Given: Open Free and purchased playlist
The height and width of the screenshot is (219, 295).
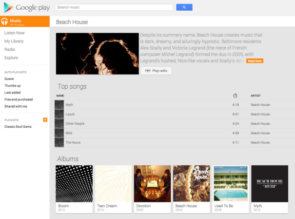Looking at the screenshot, I should pos(19,100).
